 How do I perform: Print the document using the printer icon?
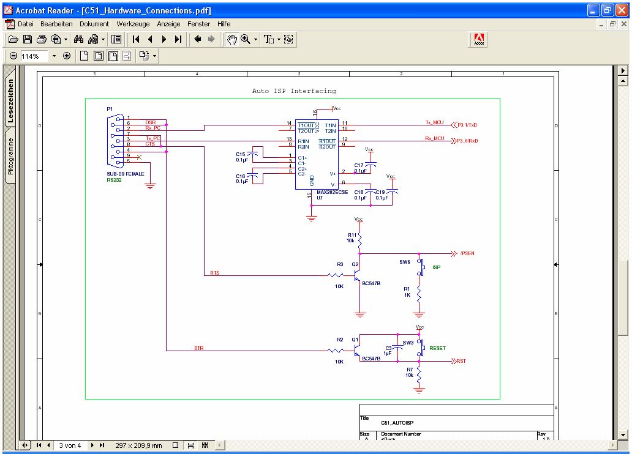pyautogui.click(x=42, y=39)
